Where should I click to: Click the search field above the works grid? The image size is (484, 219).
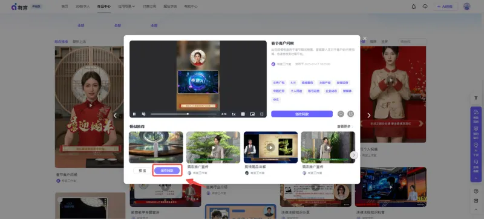click(413, 41)
